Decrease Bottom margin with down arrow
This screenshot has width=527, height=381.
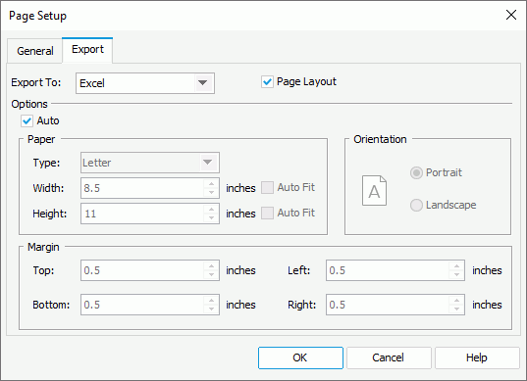211,310
